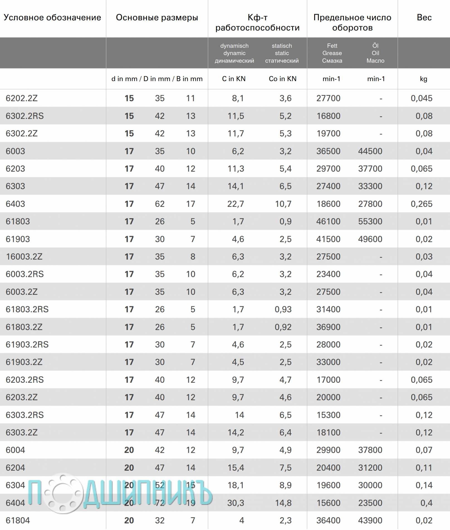Click grease speed value 46100

328,221
